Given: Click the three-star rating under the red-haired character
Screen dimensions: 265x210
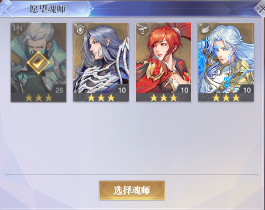Looking at the screenshot, I should (x=163, y=98).
